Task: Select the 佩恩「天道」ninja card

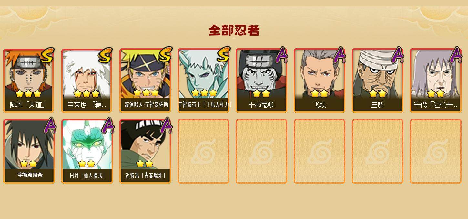Action: click(29, 81)
